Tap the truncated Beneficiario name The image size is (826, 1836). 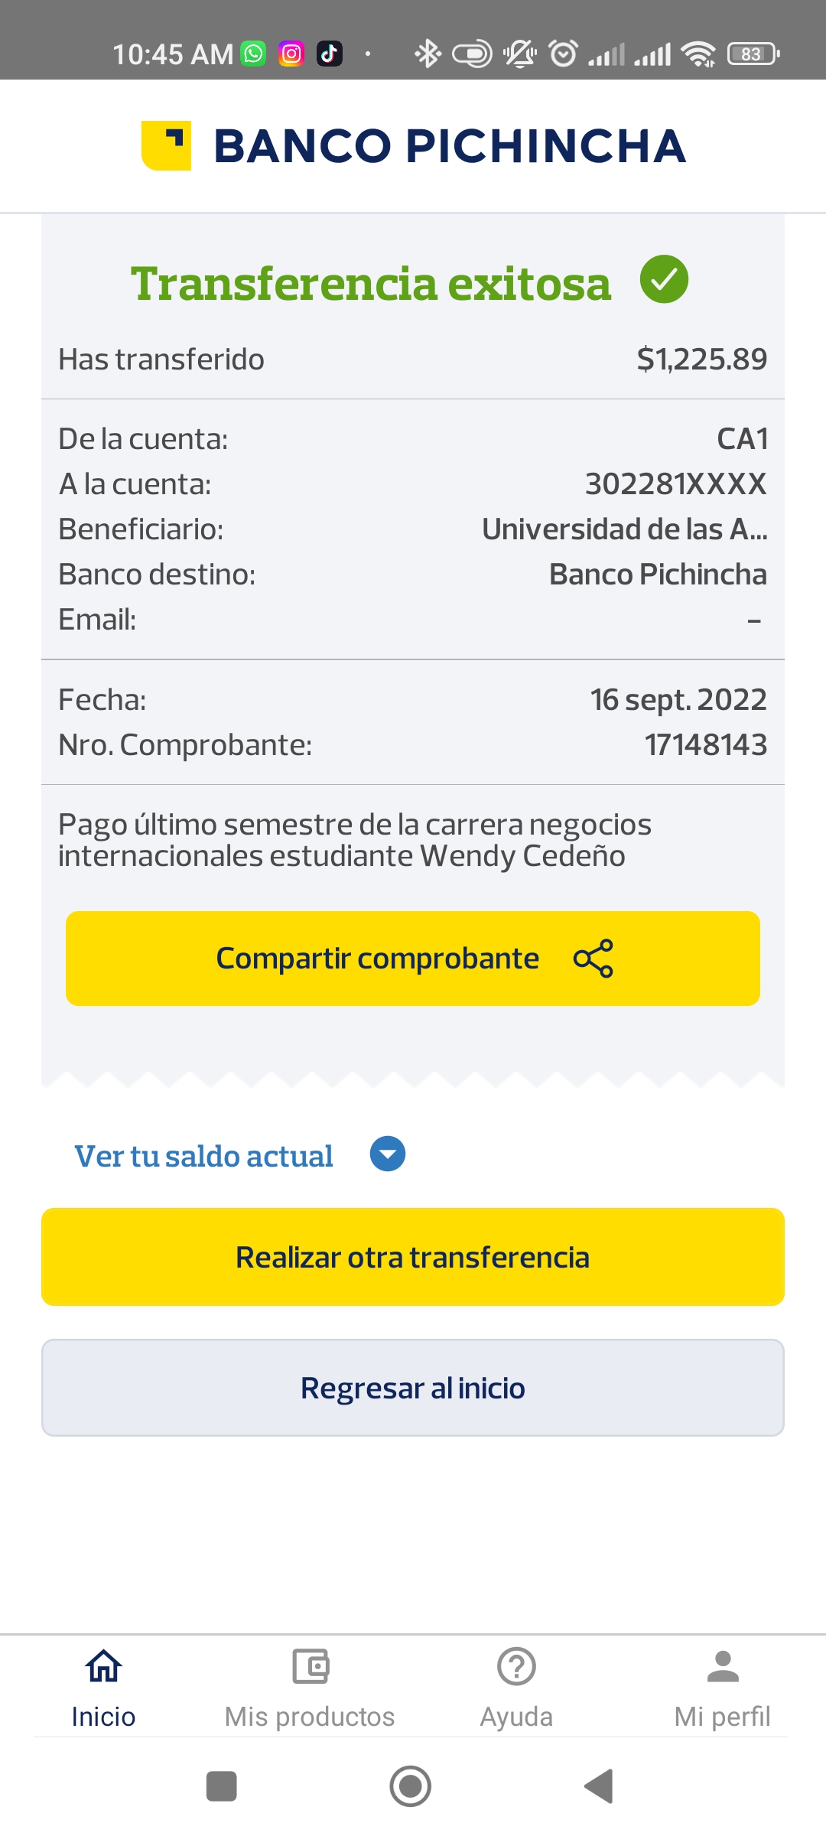624,529
